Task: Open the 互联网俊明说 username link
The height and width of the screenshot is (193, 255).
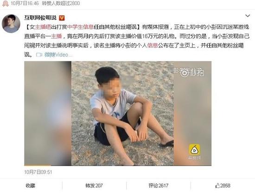Action: 40,18
